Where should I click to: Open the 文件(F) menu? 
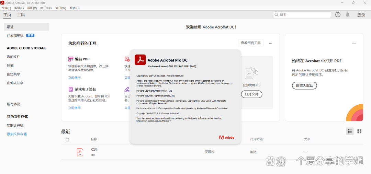(x=7, y=8)
